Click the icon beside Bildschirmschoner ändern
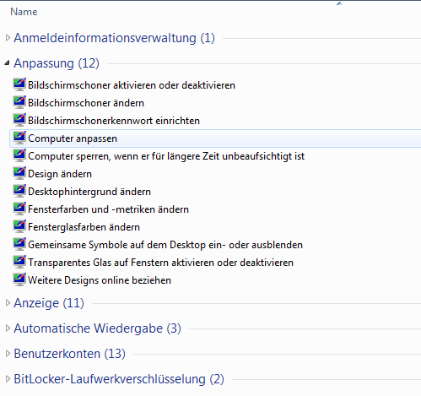Image resolution: width=421 pixels, height=396 pixels. pos(19,103)
